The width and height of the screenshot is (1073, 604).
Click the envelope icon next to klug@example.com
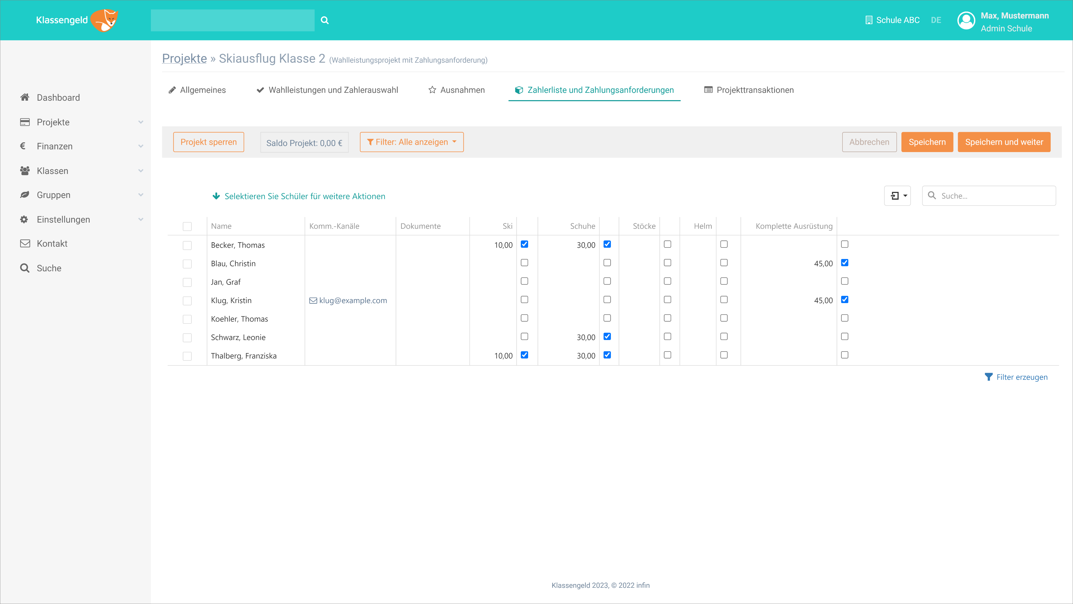[x=313, y=300]
